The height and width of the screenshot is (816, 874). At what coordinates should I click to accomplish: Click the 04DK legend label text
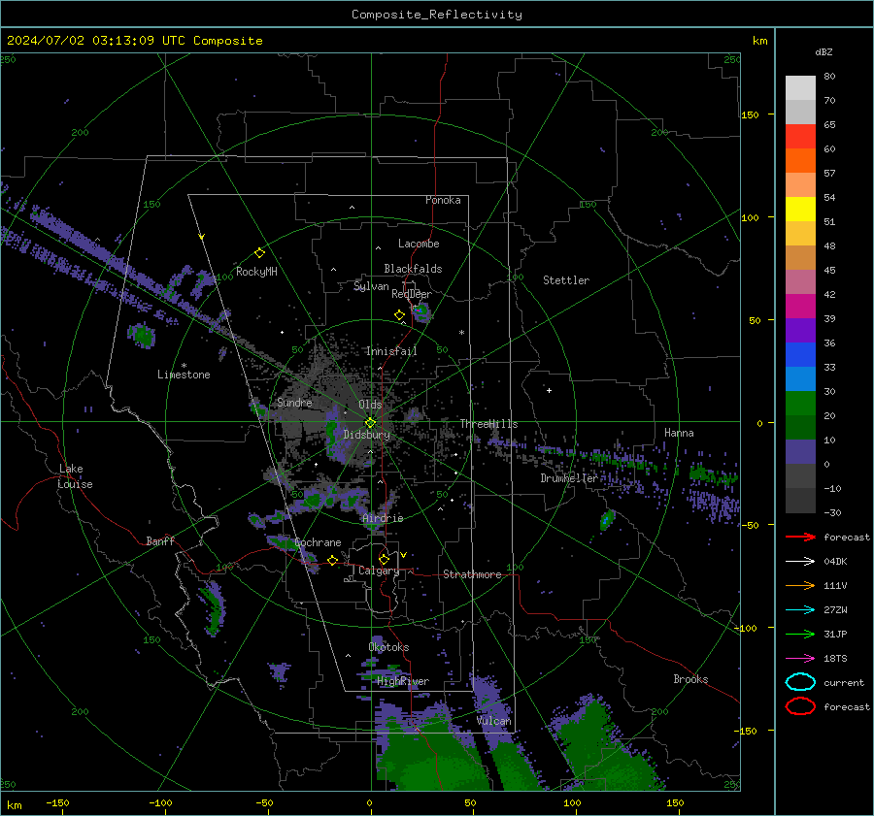pos(835,562)
